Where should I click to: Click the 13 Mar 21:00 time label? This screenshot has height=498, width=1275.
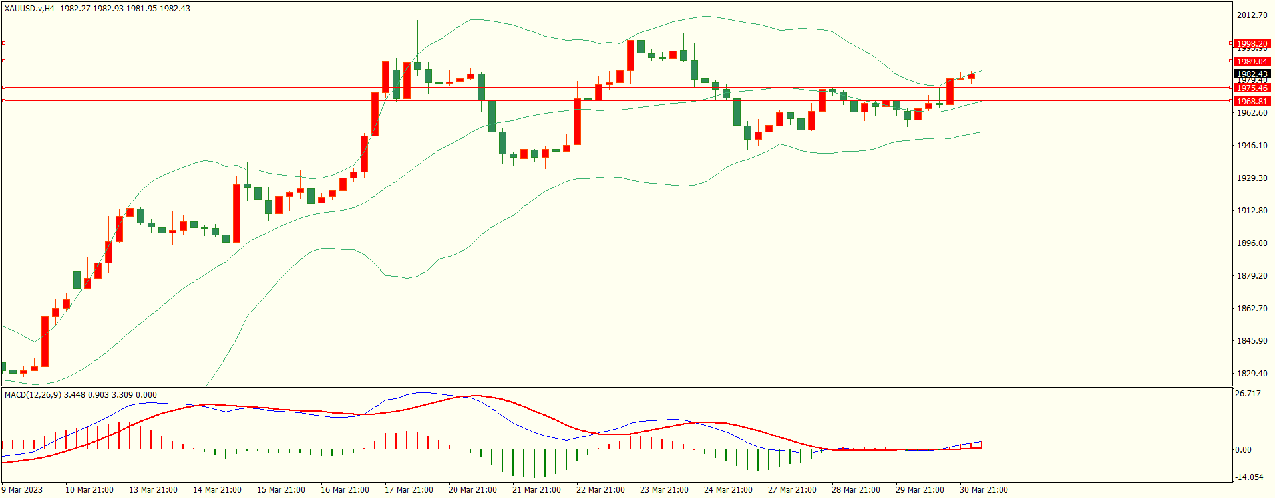pyautogui.click(x=153, y=490)
